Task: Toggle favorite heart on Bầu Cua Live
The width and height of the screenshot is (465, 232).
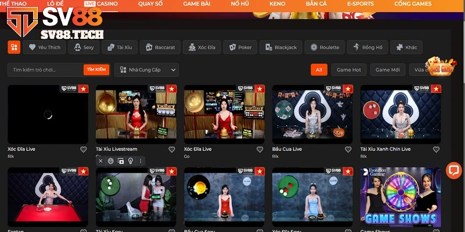Action: pyautogui.click(x=348, y=149)
